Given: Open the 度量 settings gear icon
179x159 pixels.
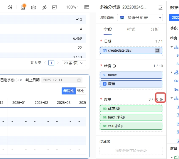Looking at the screenshot, I should (x=161, y=99).
